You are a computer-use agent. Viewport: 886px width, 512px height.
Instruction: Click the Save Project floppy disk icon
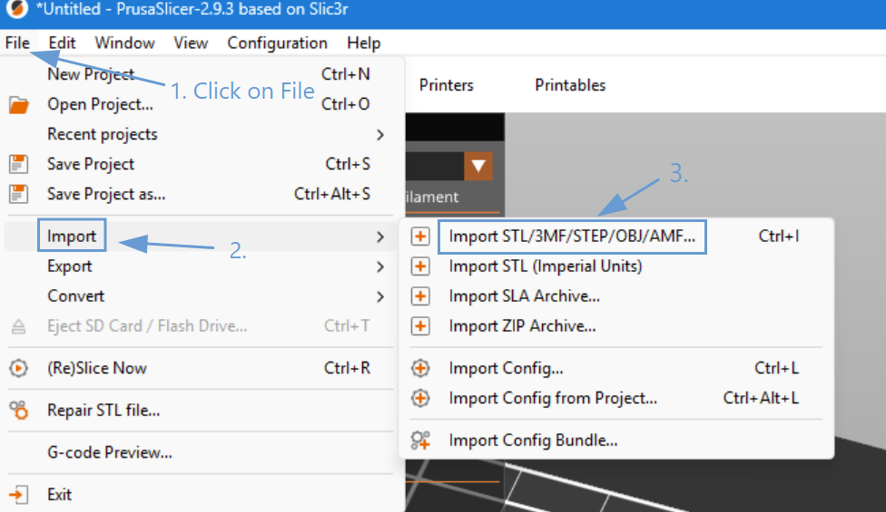click(x=19, y=164)
